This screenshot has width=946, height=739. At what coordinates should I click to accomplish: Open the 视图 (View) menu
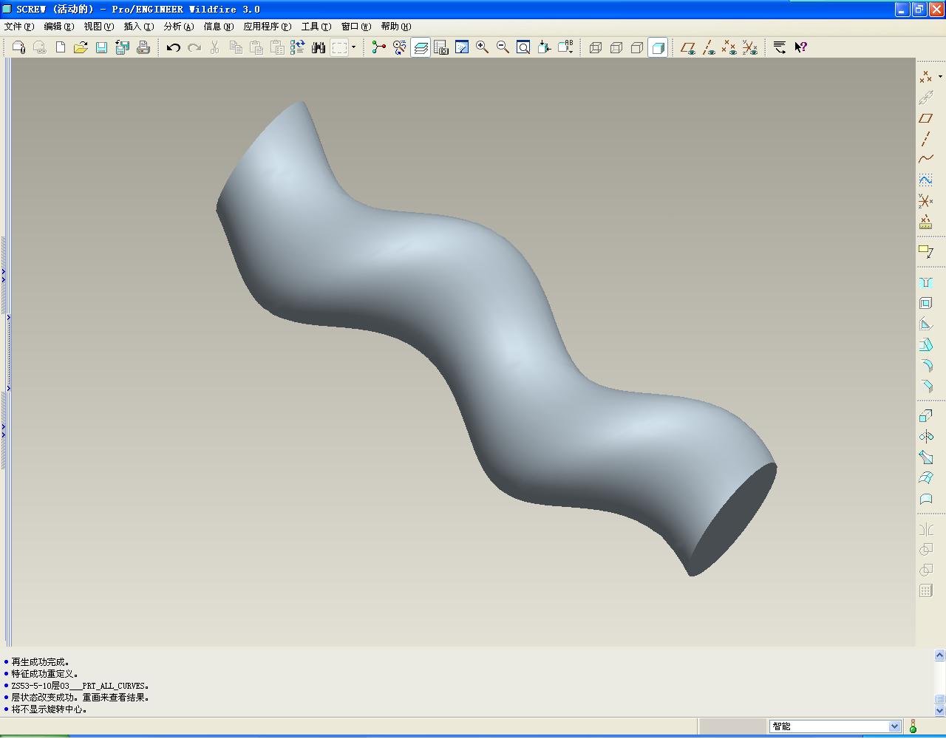coord(99,27)
